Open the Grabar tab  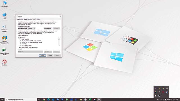click(x=25, y=19)
